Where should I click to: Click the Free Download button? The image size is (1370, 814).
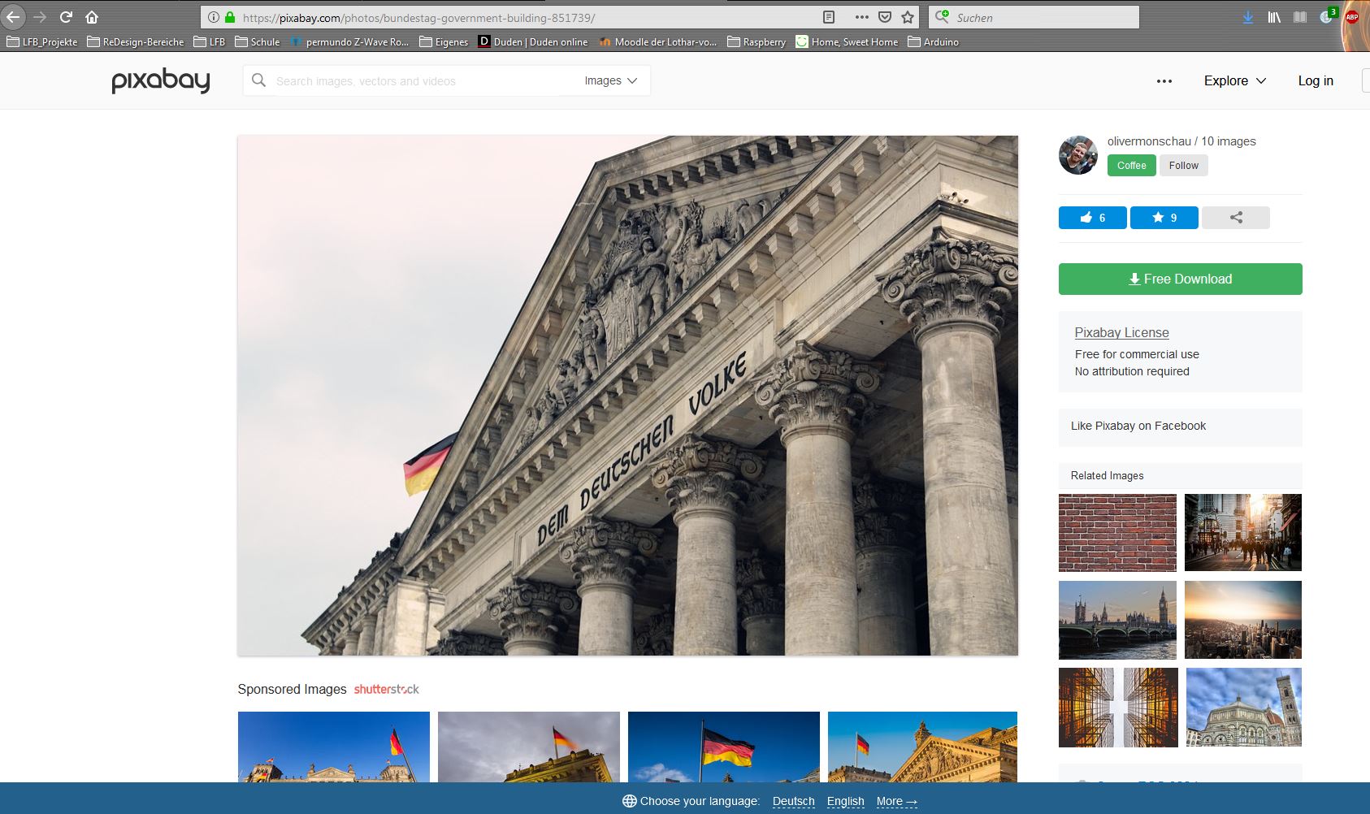coord(1180,279)
